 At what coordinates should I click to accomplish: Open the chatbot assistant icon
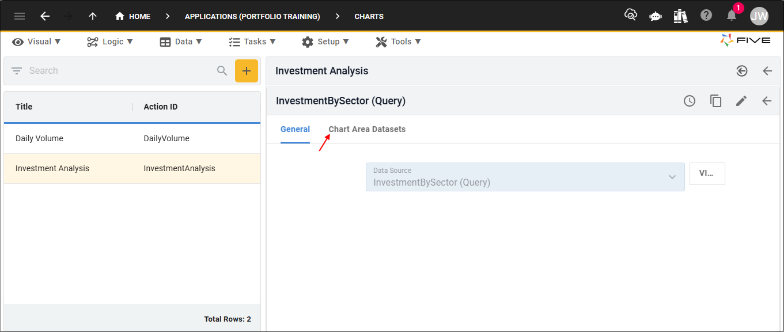(656, 16)
